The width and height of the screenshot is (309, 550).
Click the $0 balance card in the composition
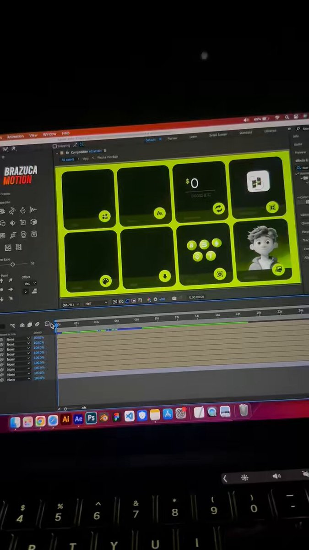(x=201, y=192)
